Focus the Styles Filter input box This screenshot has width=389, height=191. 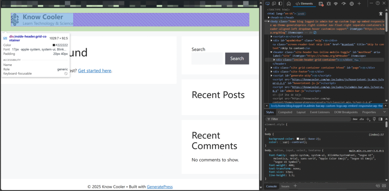[x=308, y=119]
